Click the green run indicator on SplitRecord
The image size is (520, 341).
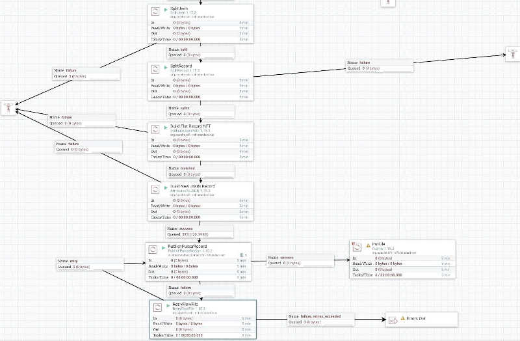tap(166, 66)
